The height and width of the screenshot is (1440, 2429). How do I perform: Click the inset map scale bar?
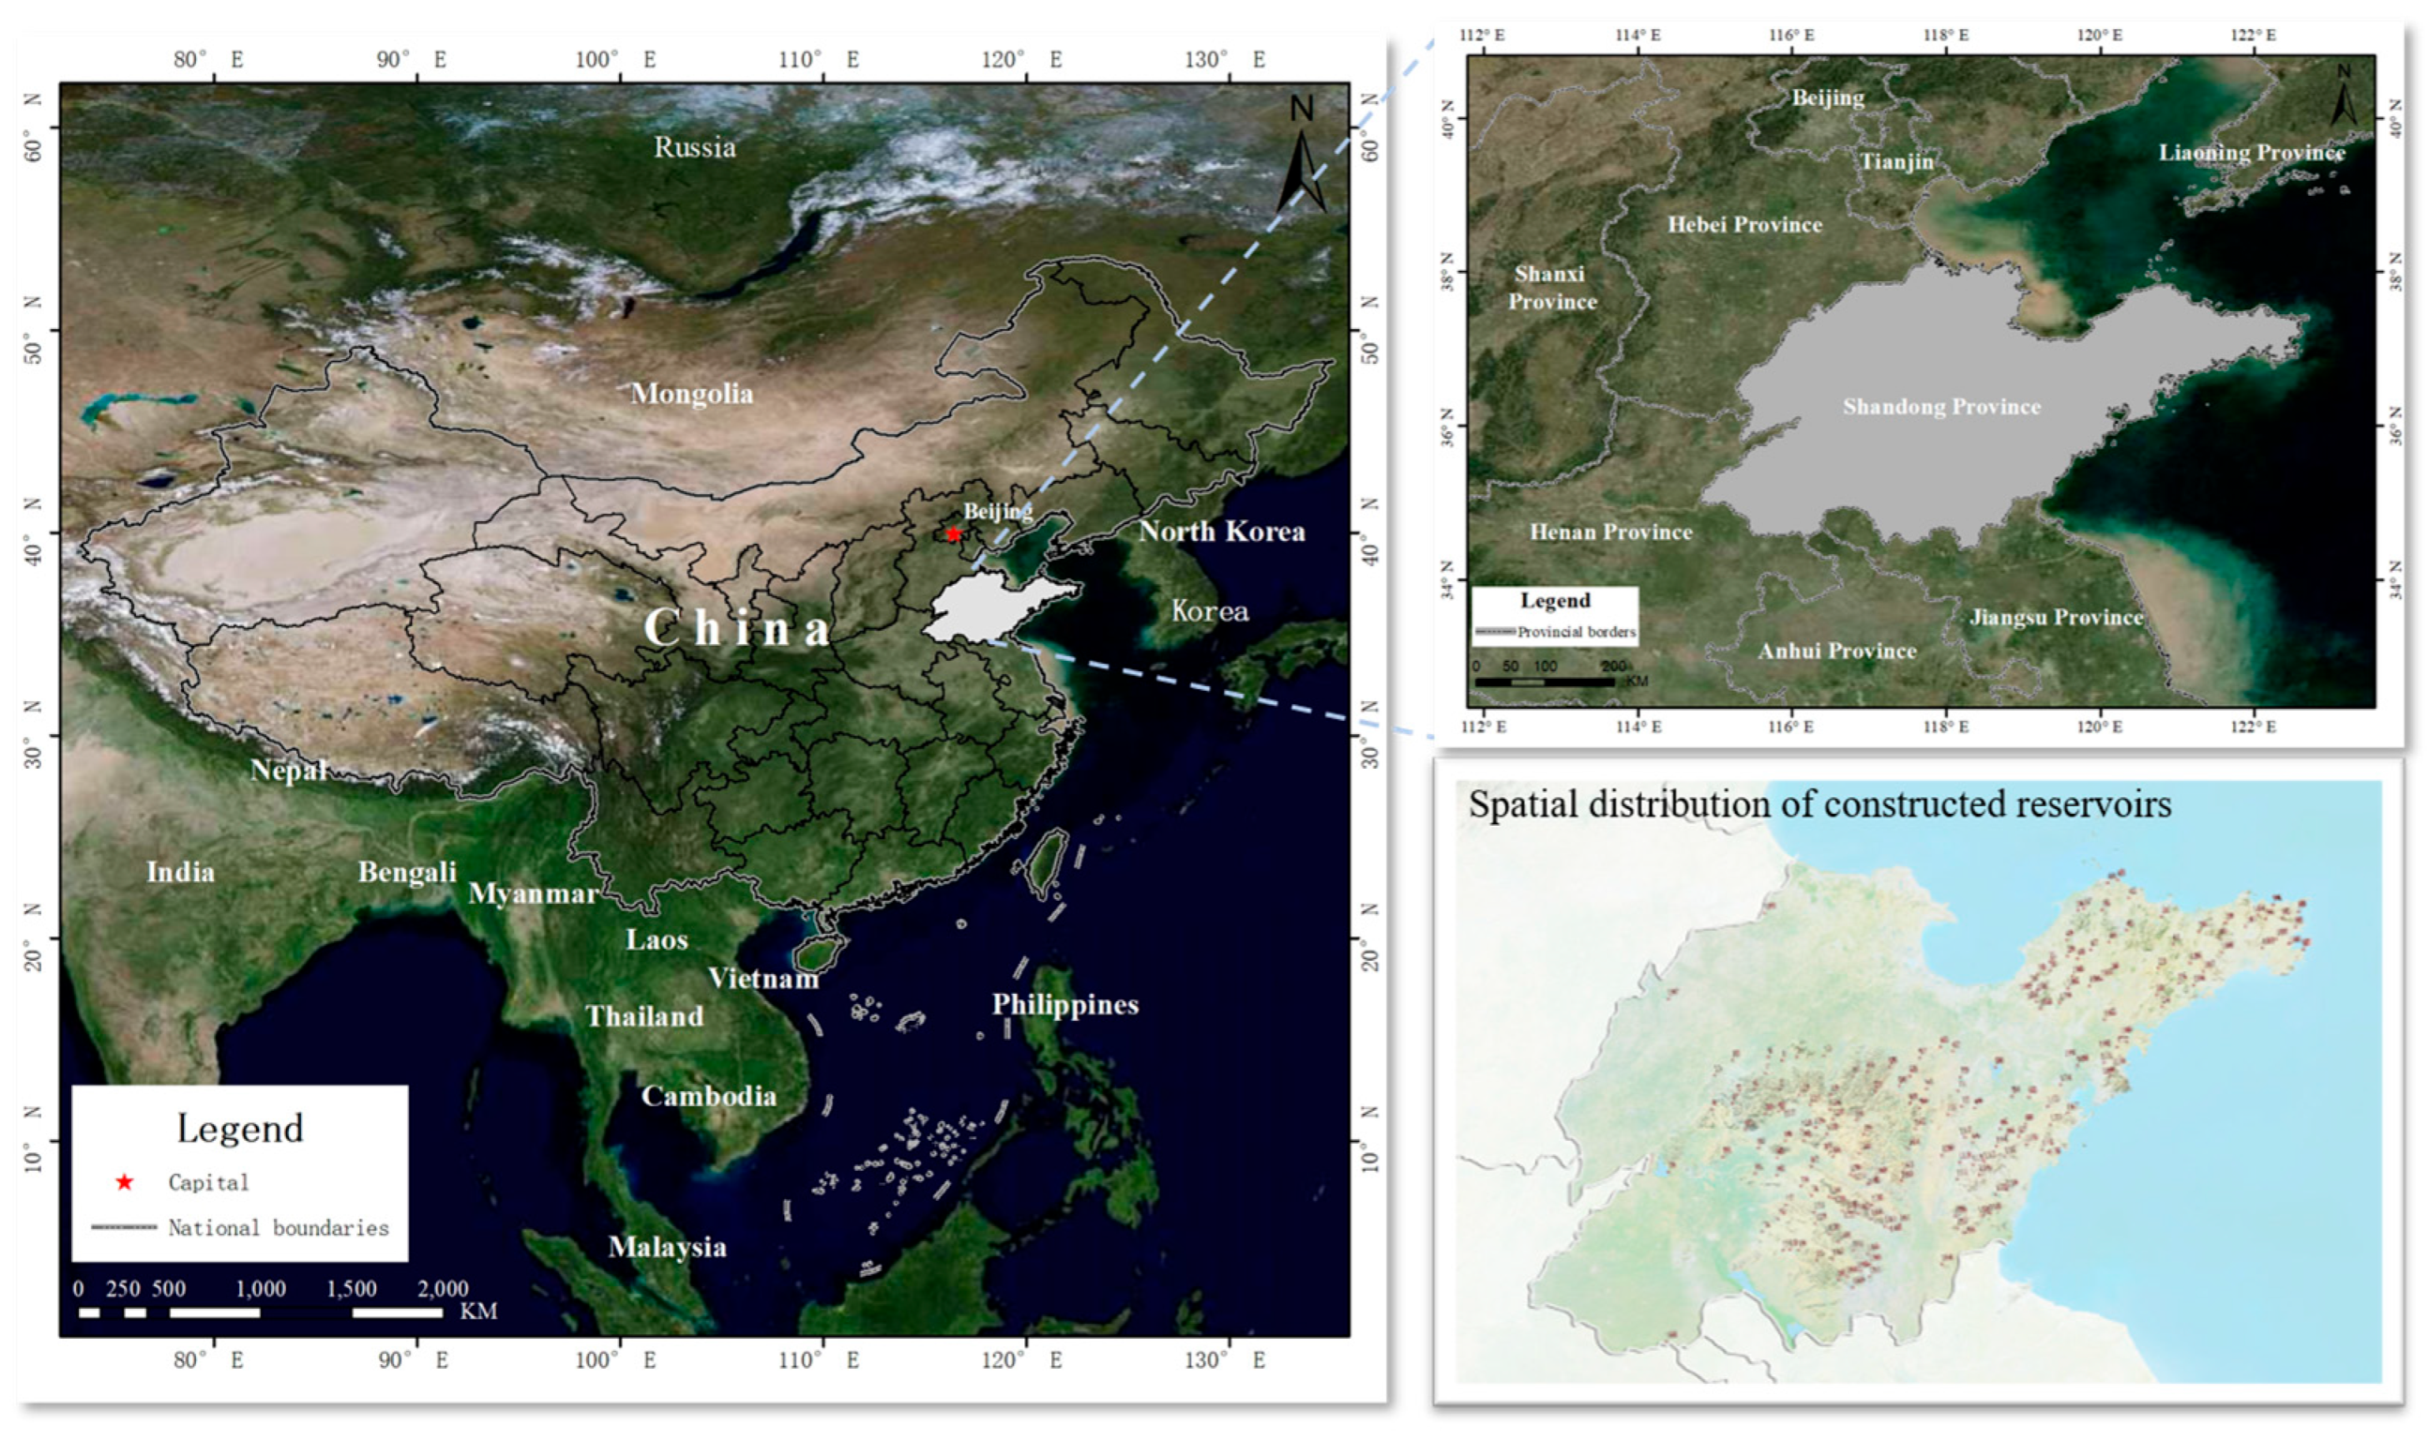pos(1545,682)
